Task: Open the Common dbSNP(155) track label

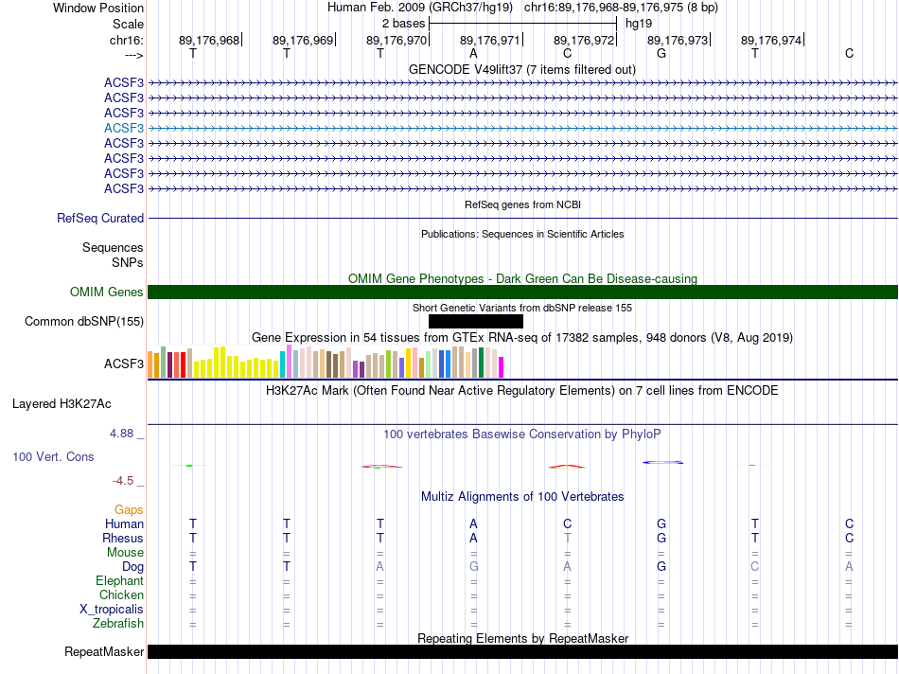Action: (84, 322)
